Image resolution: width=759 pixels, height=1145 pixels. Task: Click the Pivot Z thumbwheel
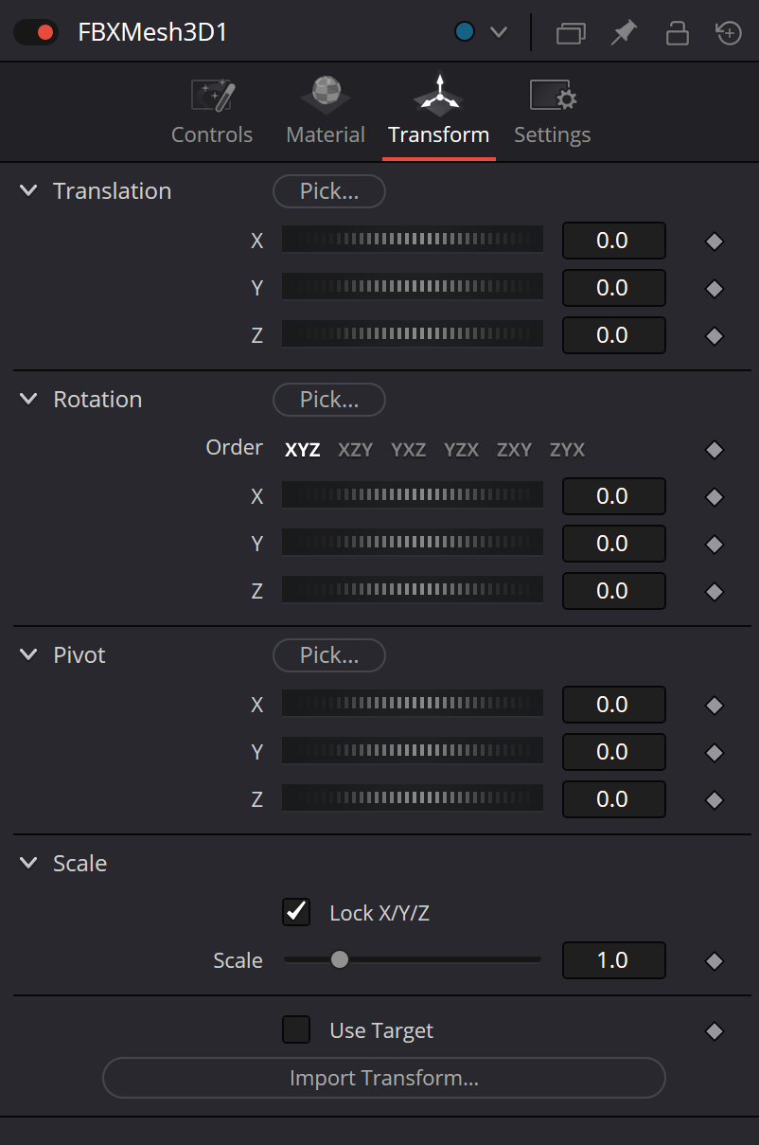click(x=413, y=798)
